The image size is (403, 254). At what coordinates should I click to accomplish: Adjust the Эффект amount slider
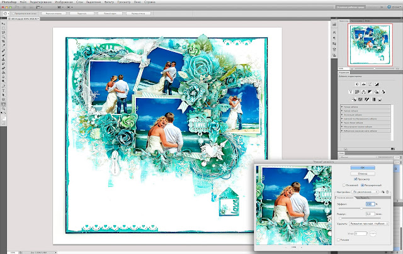[361, 208]
